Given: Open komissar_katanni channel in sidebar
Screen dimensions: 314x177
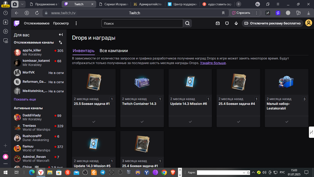Looking at the screenshot, I should click(38, 63).
